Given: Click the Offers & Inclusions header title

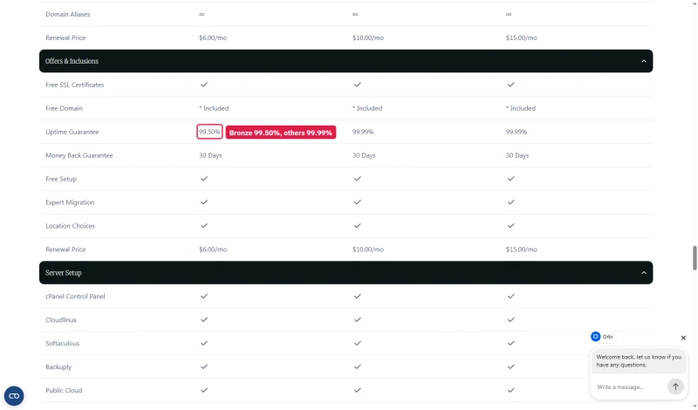Looking at the screenshot, I should [72, 61].
